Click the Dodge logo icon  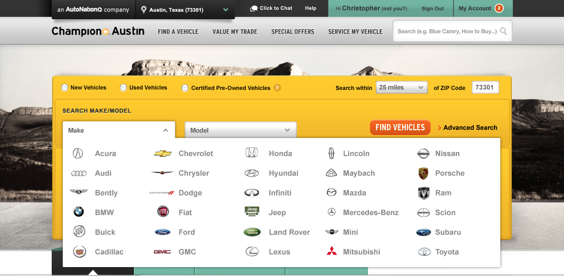[x=162, y=193]
